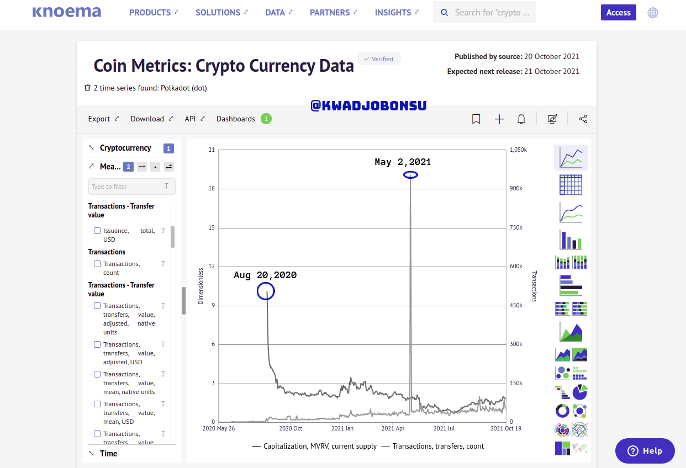
Task: Click the edit pencil icon
Action: (552, 119)
